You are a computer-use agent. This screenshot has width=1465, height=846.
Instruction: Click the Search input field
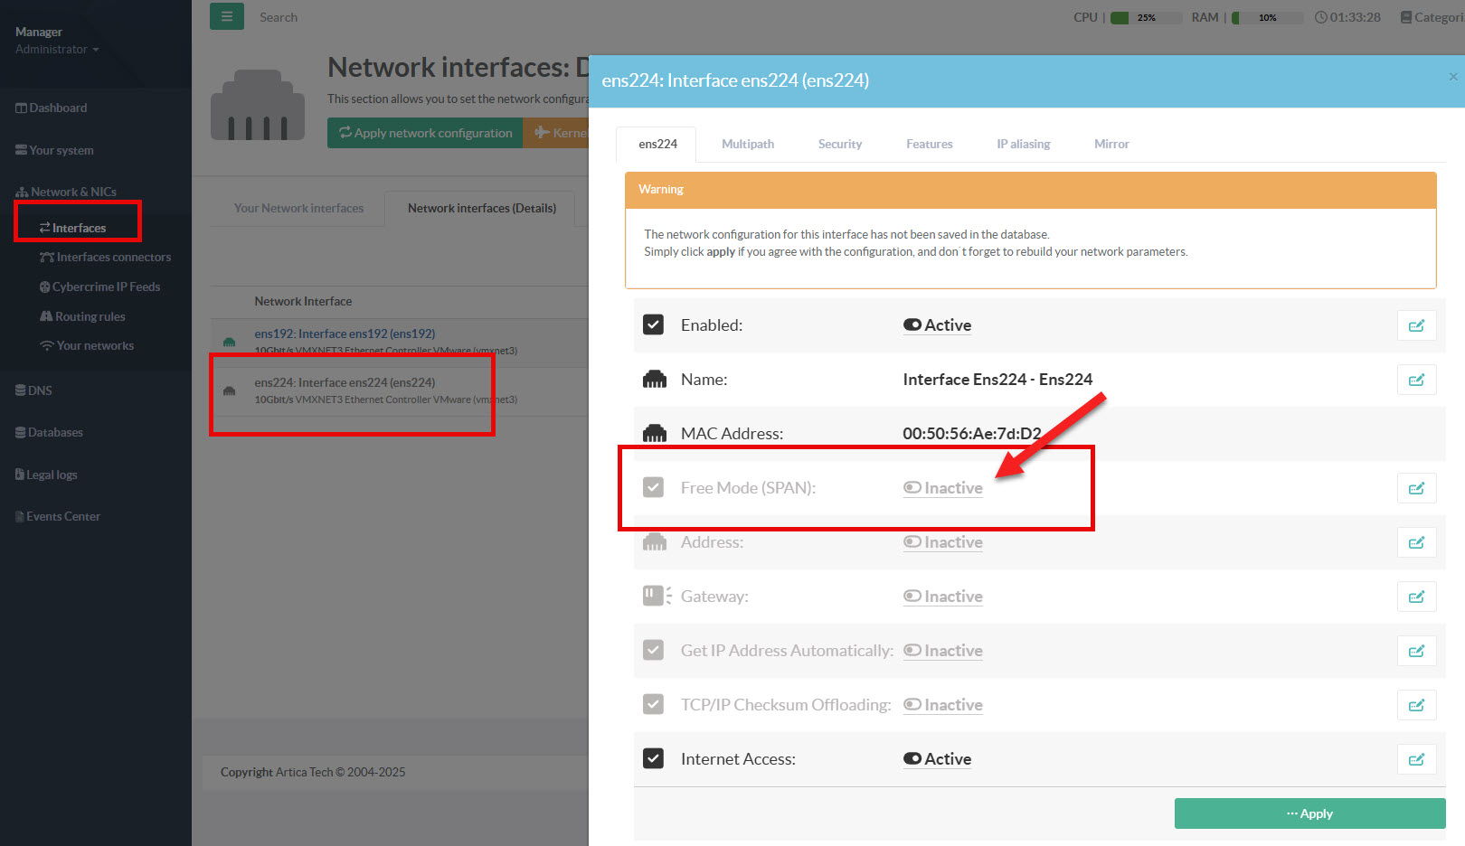point(362,17)
